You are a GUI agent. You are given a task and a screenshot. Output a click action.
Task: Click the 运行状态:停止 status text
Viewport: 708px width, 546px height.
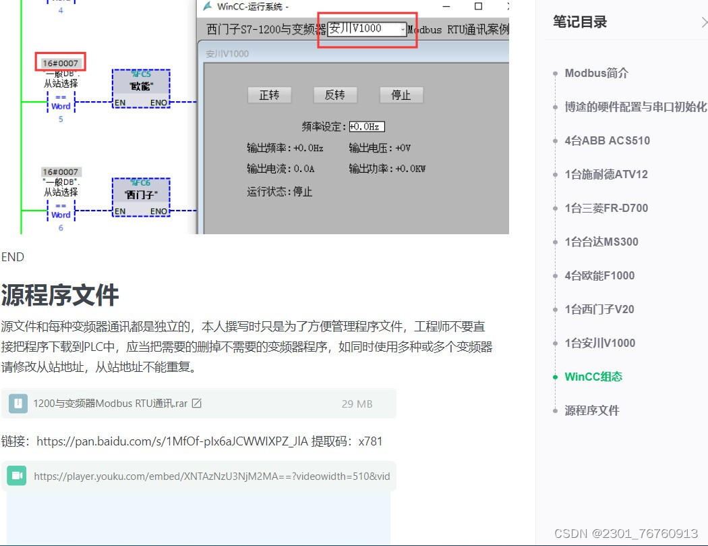280,192
